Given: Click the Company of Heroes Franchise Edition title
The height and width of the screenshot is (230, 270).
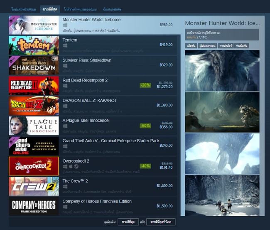Looking at the screenshot, I should click(x=97, y=201).
